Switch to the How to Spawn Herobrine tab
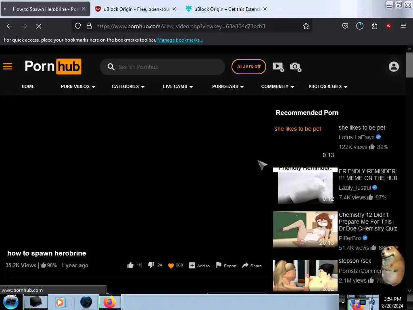Screen dimensions: 413x310 point(45,9)
